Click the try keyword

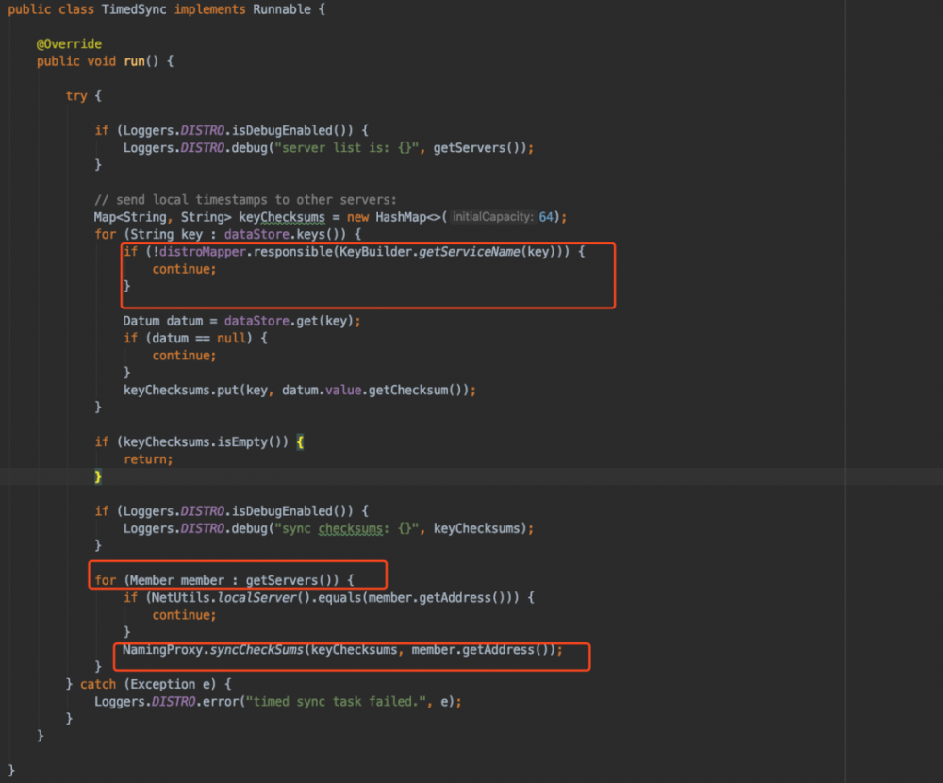click(76, 95)
